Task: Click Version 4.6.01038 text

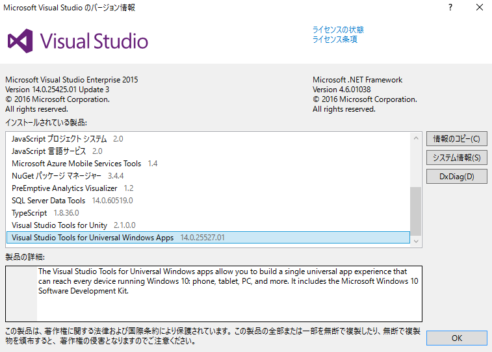Action: (x=342, y=90)
